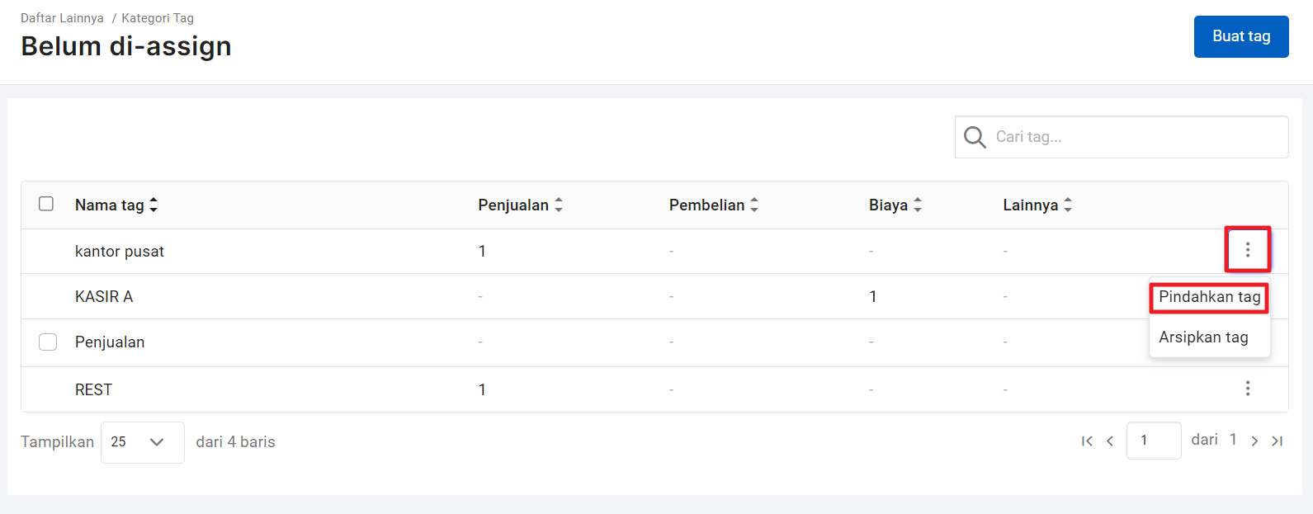
Task: Click the search magnifier icon
Action: pos(975,137)
